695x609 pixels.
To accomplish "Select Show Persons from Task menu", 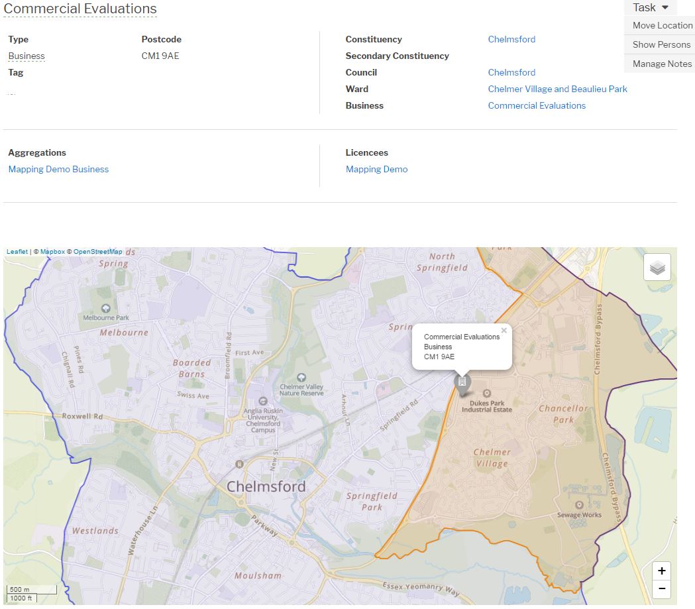I will click(661, 44).
